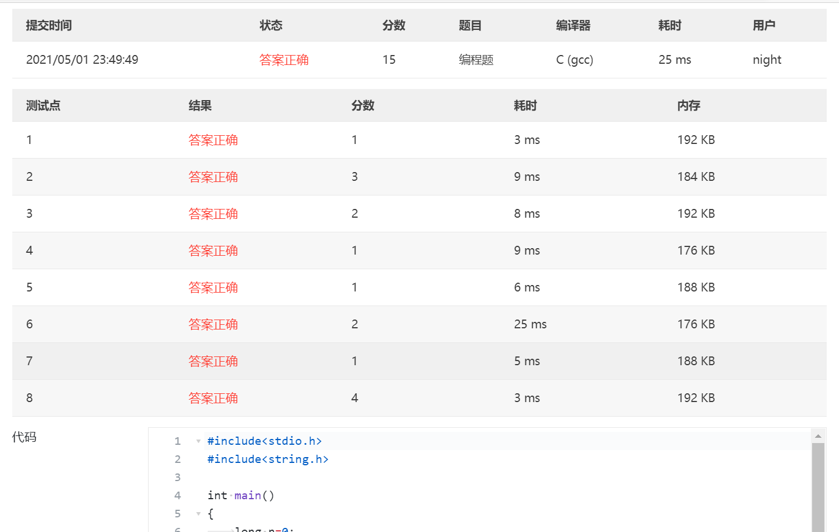839x532 pixels.
Task: Click the 编程题 problem type cell
Action: point(476,60)
